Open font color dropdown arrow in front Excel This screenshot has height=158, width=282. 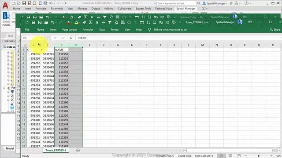[x=72, y=22]
